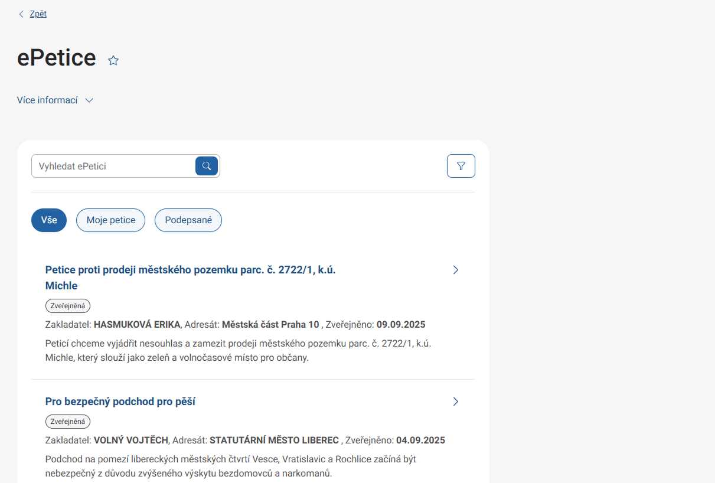This screenshot has width=715, height=483.
Task: Click the arrow beside the podchod petition
Action: pyautogui.click(x=455, y=402)
